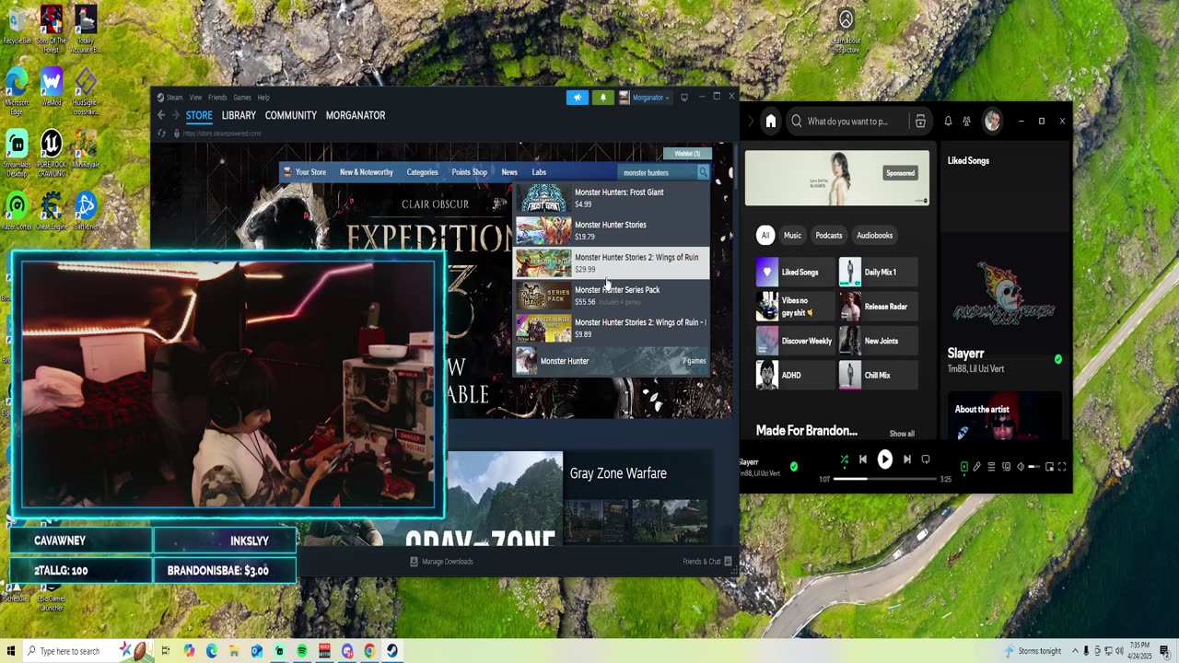Play the current Spotify song

[884, 459]
